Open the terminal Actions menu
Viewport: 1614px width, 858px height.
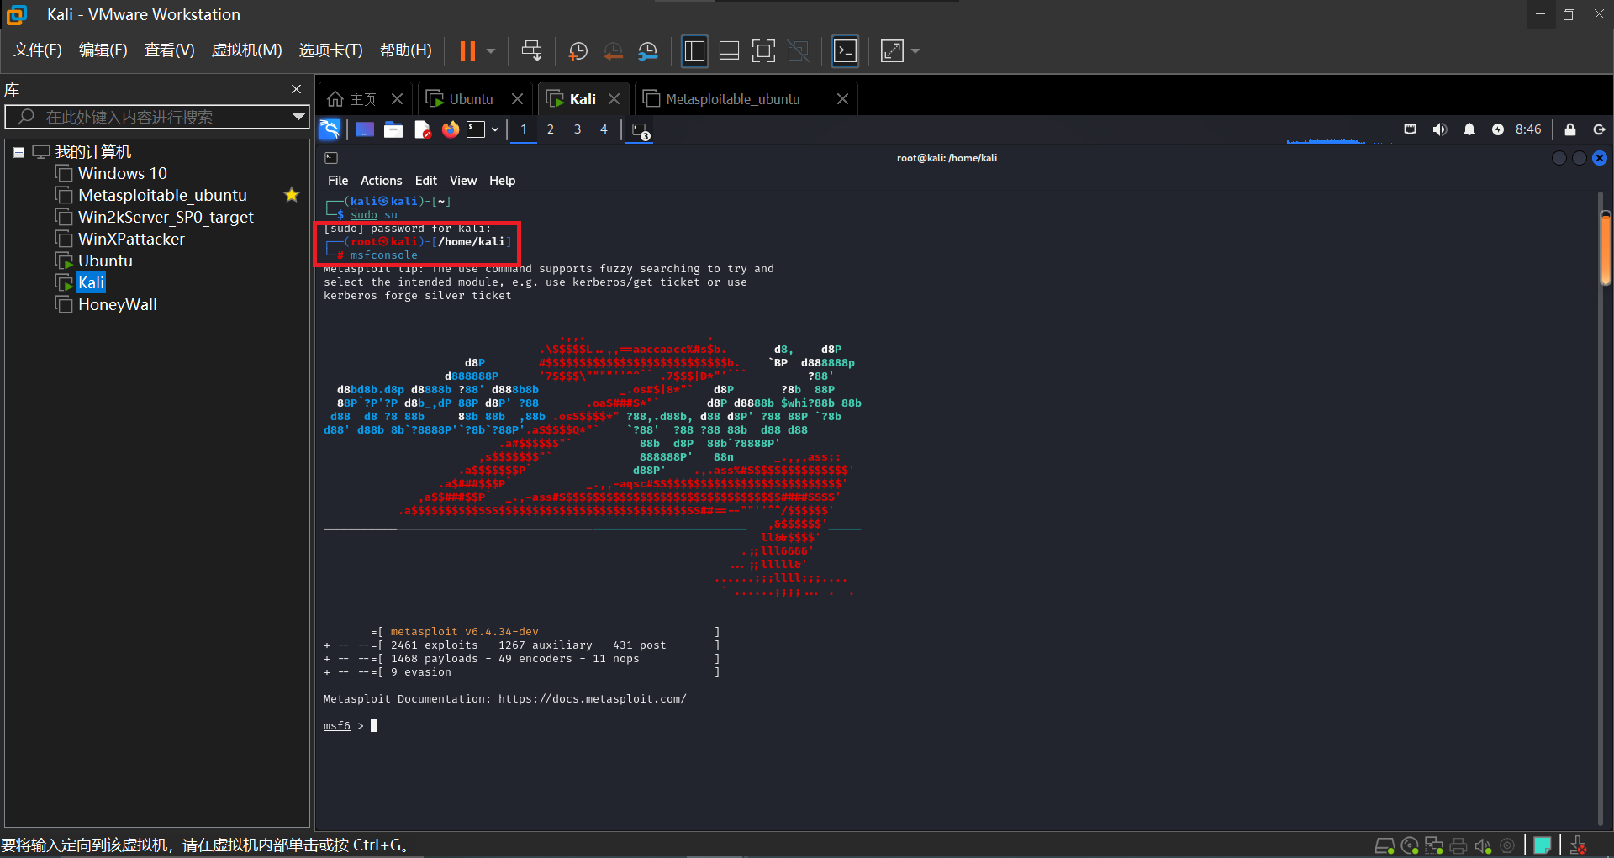point(382,181)
